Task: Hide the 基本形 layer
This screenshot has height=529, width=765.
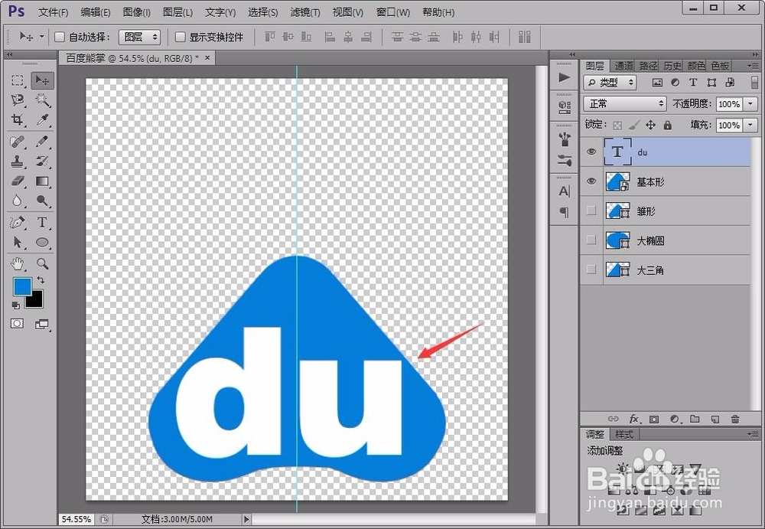Action: (591, 181)
